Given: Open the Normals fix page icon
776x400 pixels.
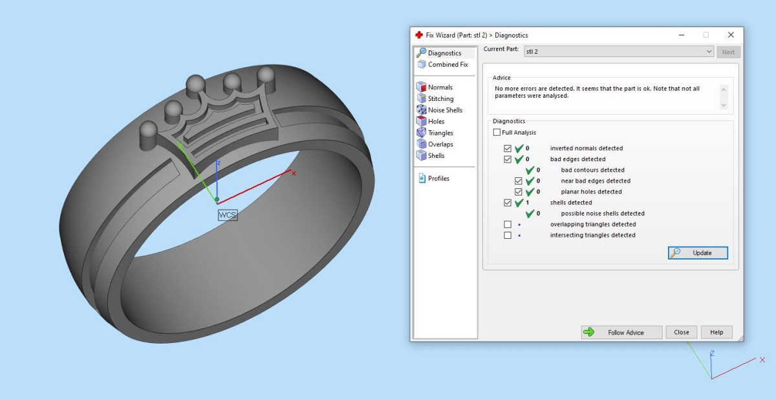Looking at the screenshot, I should 421,87.
